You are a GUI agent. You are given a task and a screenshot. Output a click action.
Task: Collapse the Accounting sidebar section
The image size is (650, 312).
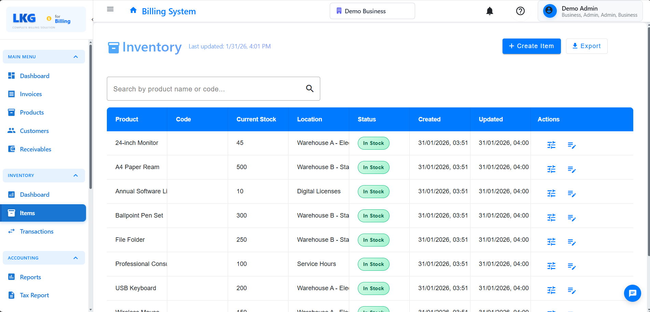(76, 258)
